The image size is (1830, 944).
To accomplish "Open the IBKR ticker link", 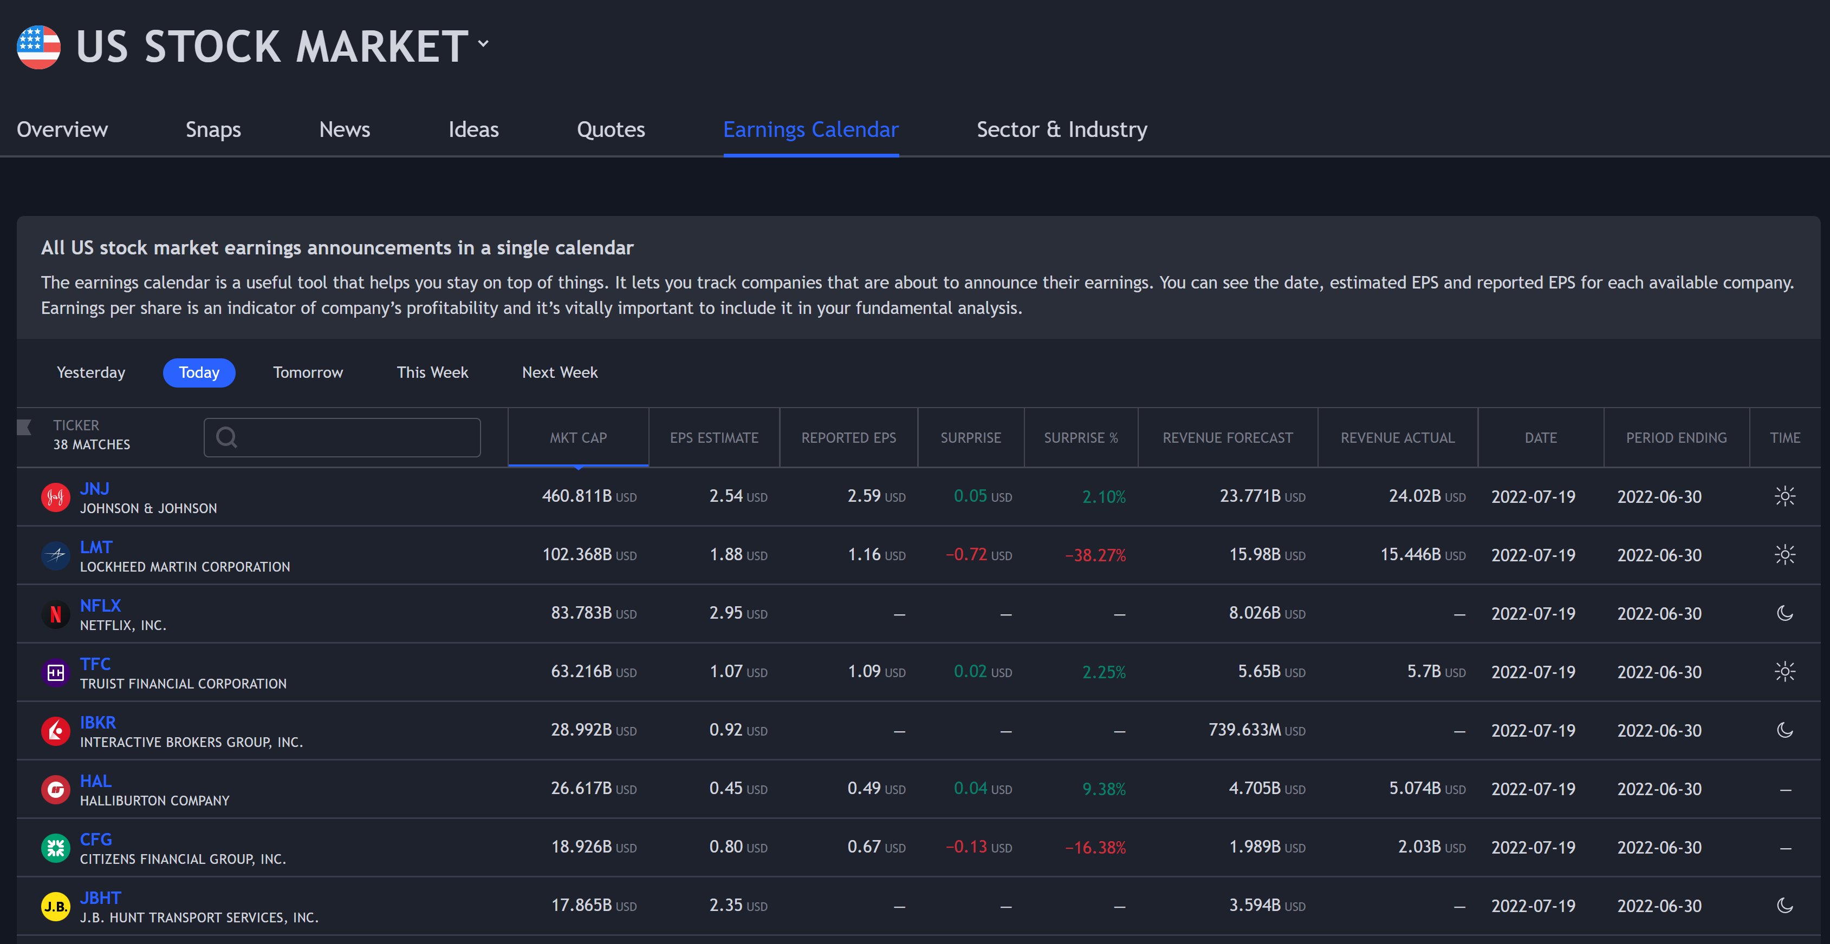I will coord(98,723).
